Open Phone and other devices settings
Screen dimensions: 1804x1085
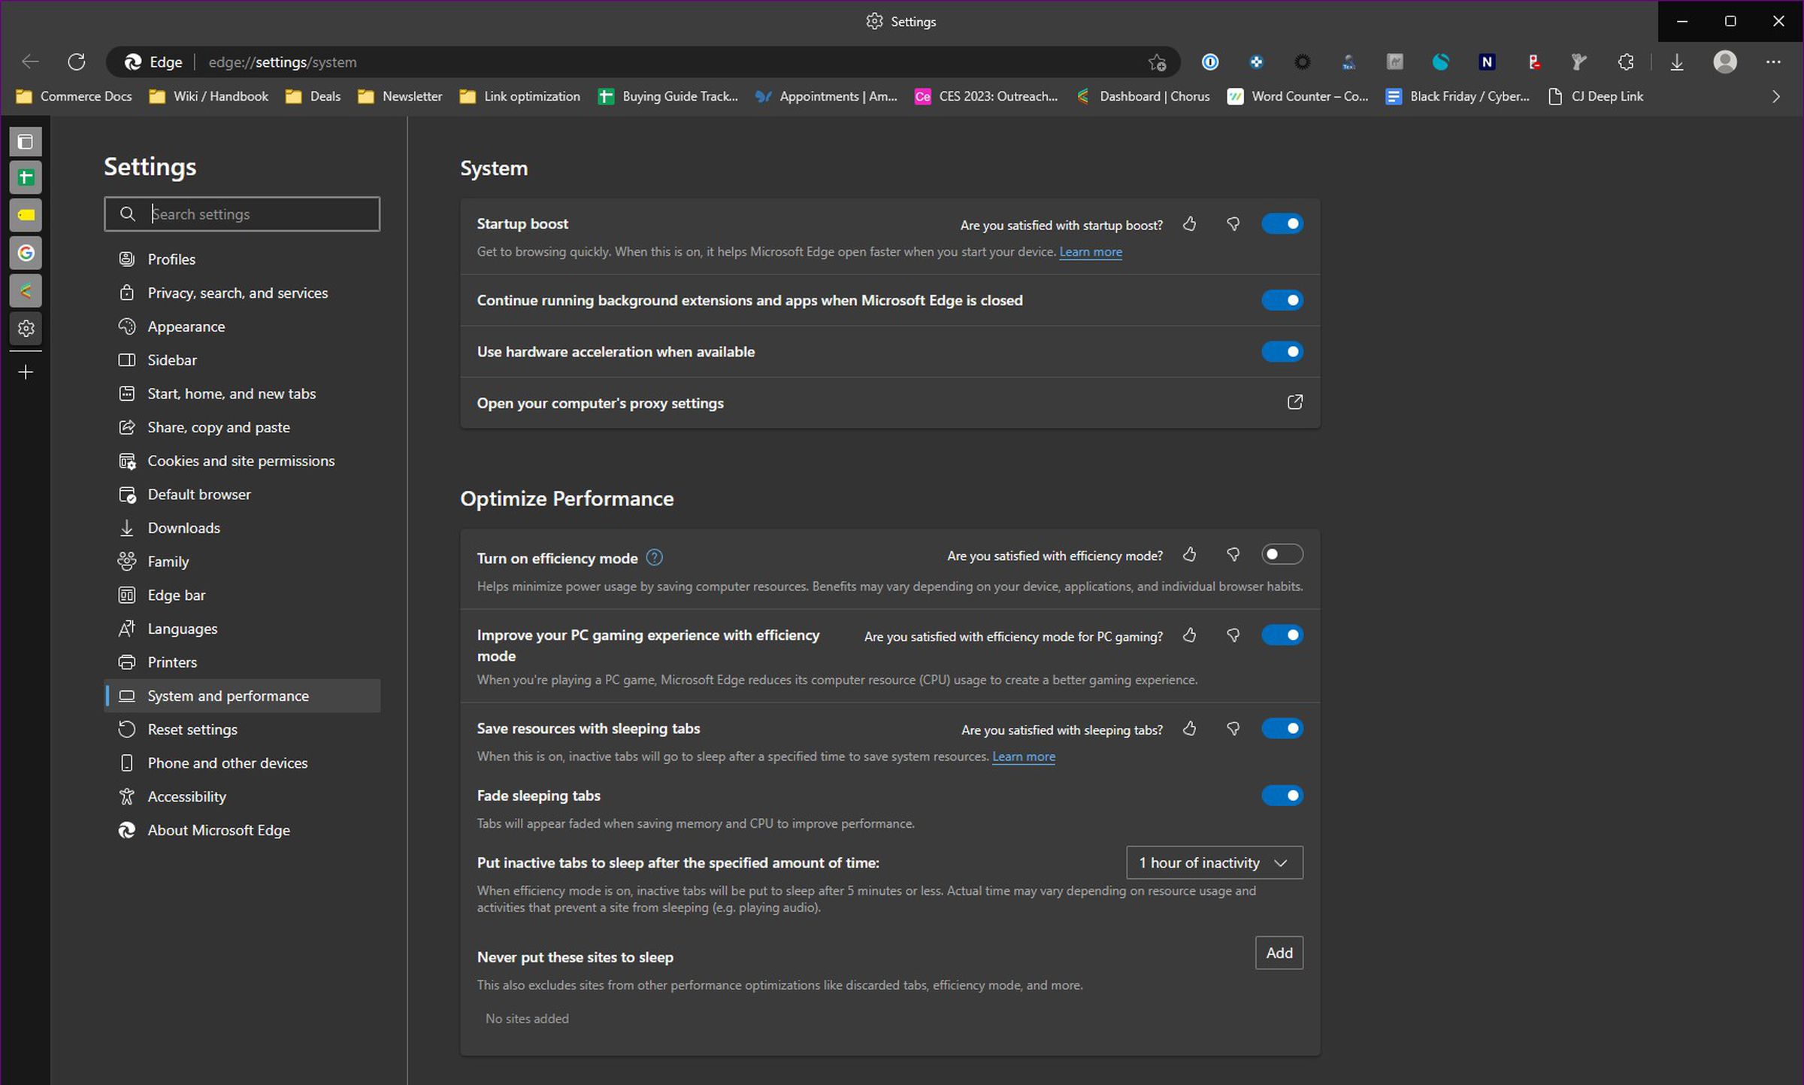tap(227, 763)
